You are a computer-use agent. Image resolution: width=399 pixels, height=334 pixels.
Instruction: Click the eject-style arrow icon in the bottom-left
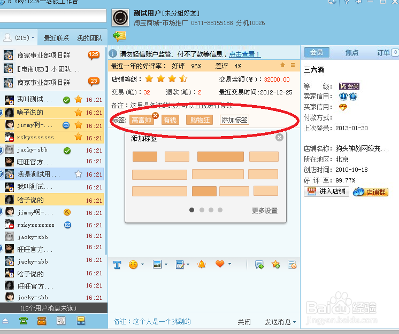click(5, 321)
